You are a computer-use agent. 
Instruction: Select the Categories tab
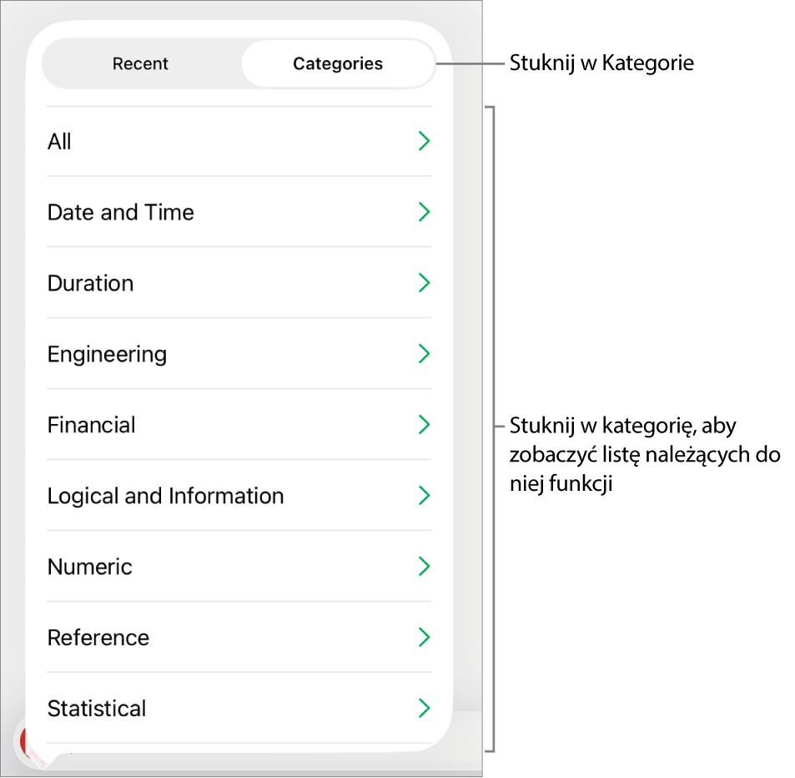point(338,64)
